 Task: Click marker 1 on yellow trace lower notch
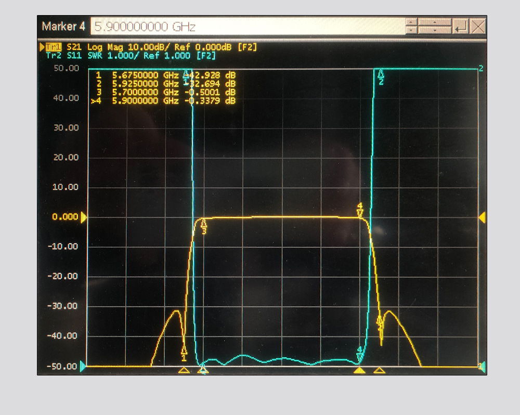coord(184,354)
